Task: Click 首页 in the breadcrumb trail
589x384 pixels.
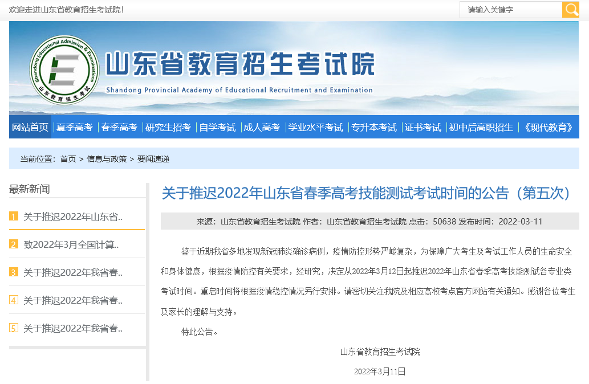Action: (68, 159)
